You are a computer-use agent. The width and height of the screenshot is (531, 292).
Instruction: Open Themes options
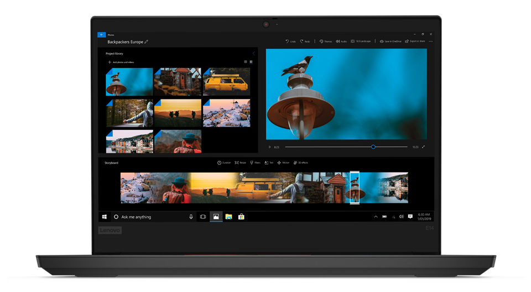click(x=326, y=41)
